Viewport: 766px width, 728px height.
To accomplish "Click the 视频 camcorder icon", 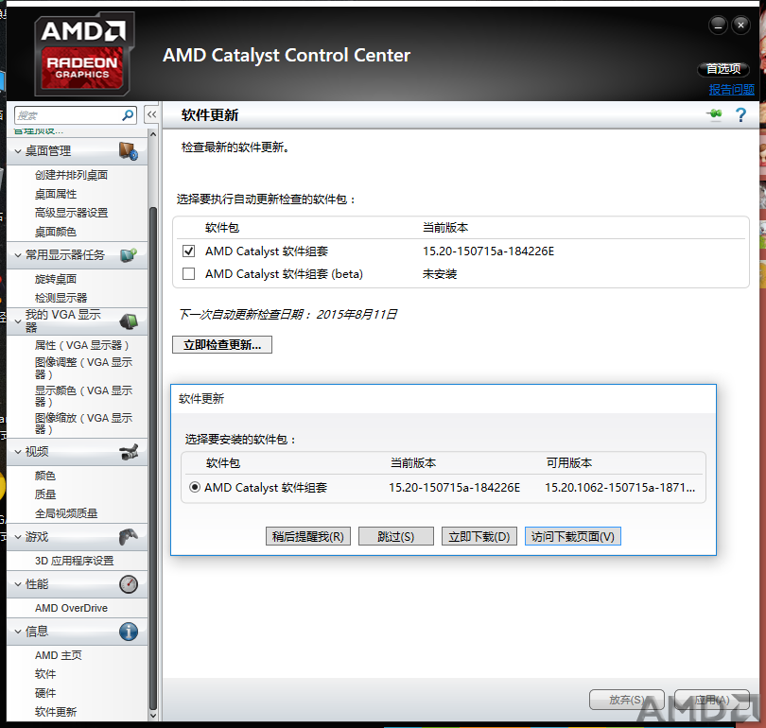I will [x=129, y=452].
